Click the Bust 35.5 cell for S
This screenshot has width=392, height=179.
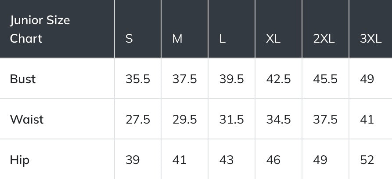(138, 79)
